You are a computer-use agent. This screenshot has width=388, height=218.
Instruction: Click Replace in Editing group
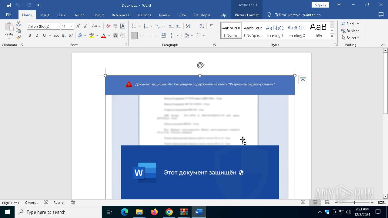pos(350,31)
